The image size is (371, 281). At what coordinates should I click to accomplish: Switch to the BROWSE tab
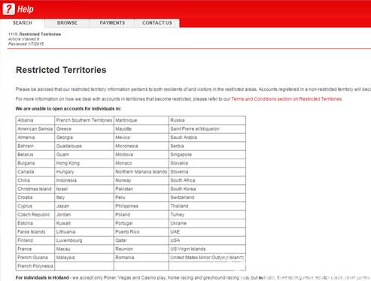coord(67,23)
